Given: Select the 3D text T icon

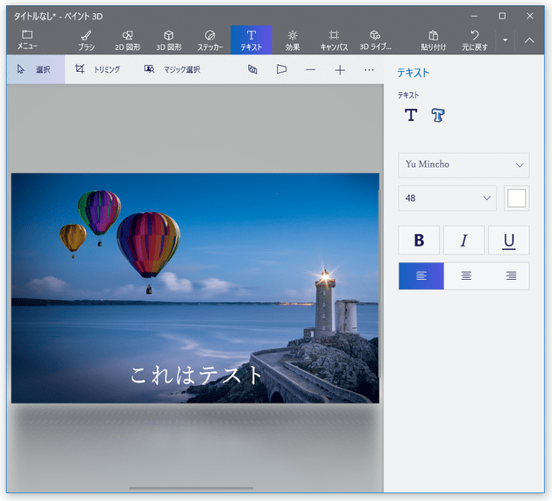Looking at the screenshot, I should (437, 115).
